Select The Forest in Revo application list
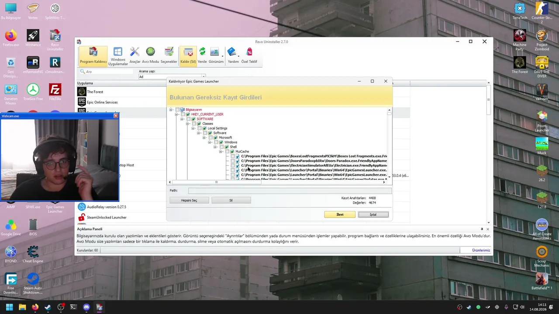 pyautogui.click(x=121, y=92)
